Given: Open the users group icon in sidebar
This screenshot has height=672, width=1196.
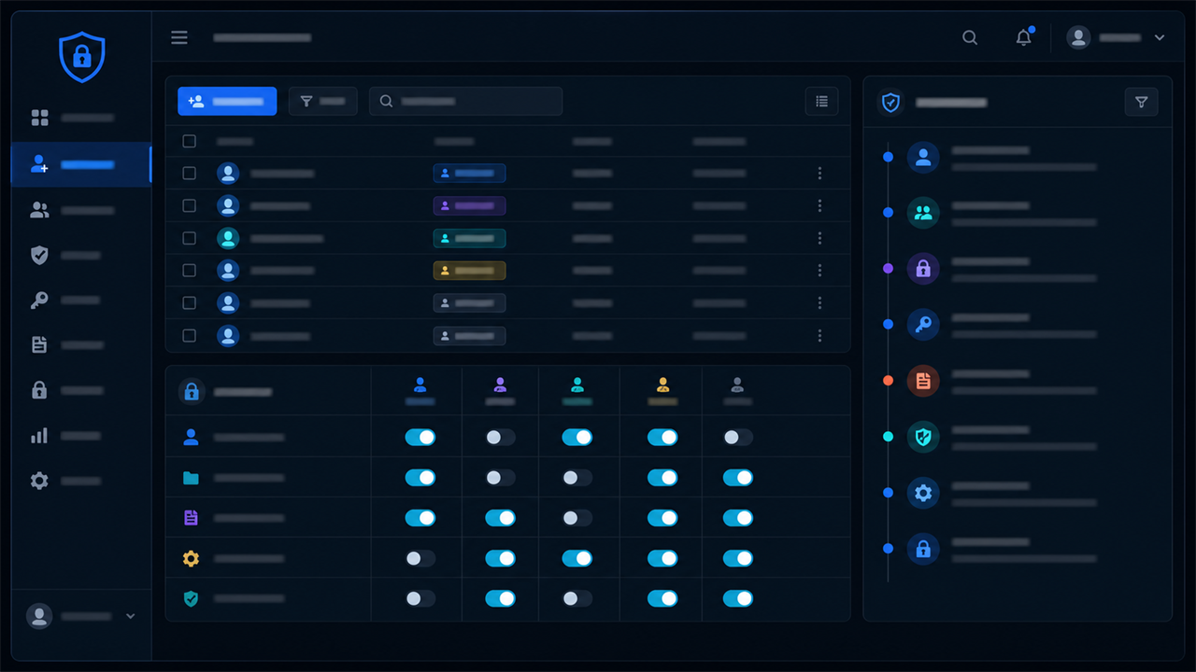Looking at the screenshot, I should pyautogui.click(x=39, y=210).
